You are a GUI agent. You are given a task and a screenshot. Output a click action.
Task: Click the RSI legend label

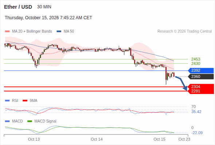coord(15,101)
